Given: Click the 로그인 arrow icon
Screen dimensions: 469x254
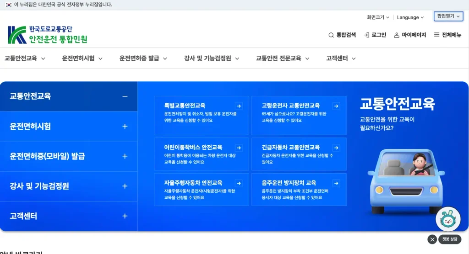Looking at the screenshot, I should click(366, 35).
